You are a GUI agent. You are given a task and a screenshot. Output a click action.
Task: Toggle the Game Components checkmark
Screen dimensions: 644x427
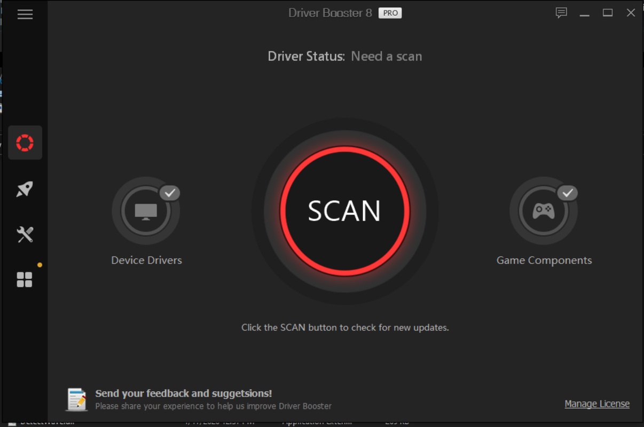click(x=568, y=193)
